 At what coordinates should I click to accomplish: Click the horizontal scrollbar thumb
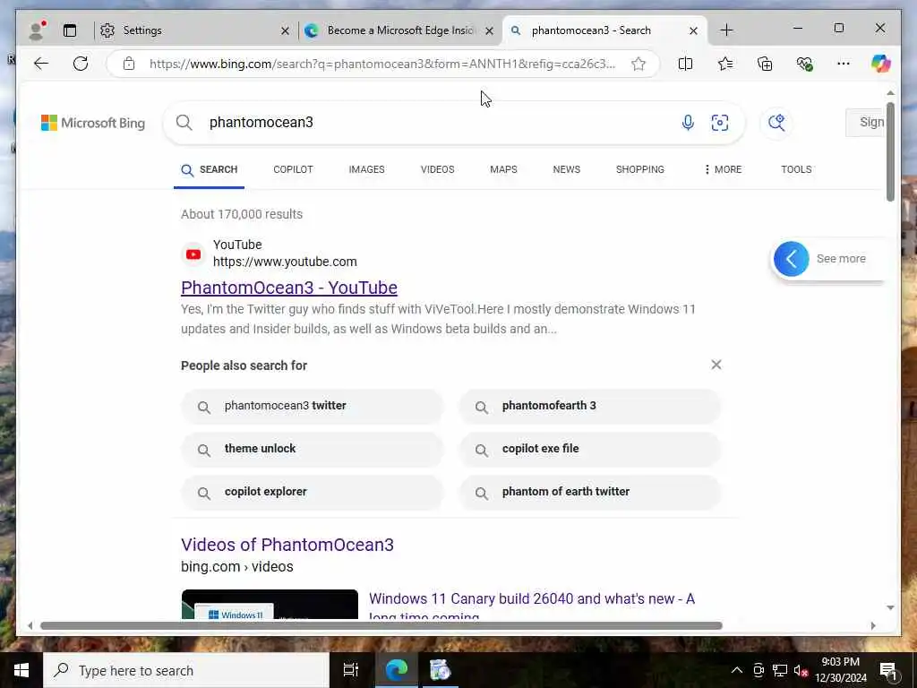[381, 625]
